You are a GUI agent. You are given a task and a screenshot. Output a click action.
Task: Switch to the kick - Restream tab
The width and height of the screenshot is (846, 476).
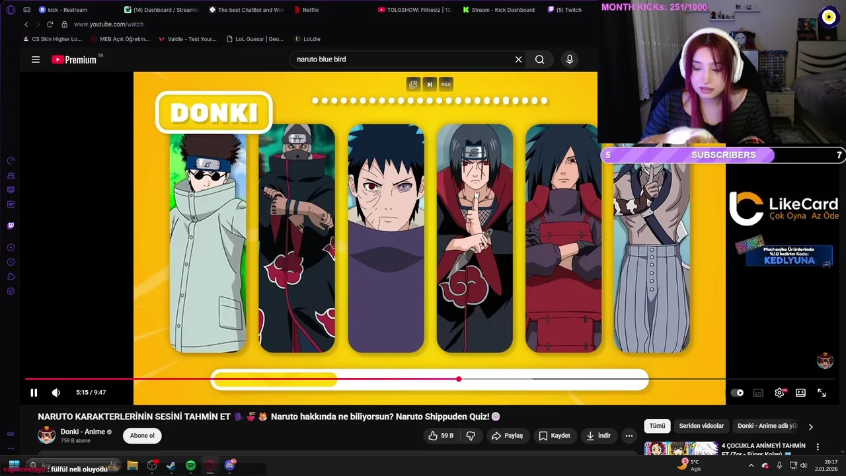(63, 10)
